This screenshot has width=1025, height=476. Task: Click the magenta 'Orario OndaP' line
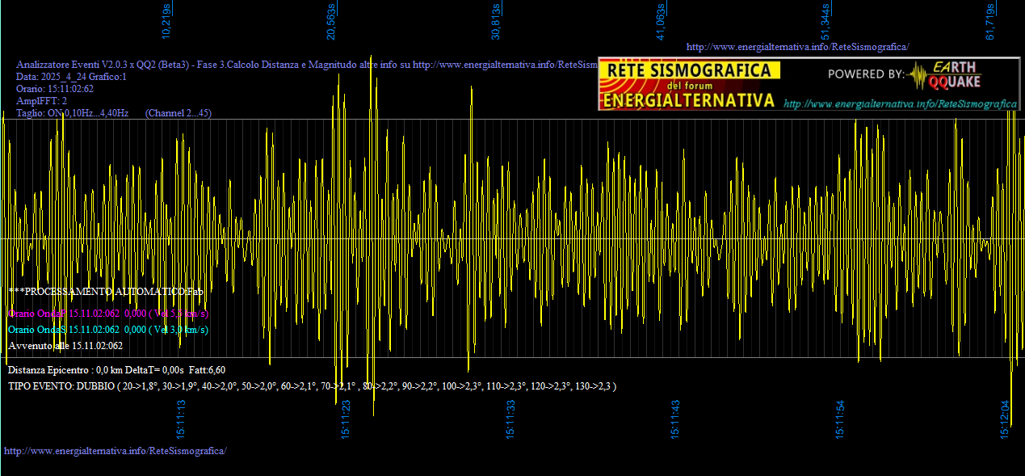pyautogui.click(x=108, y=313)
